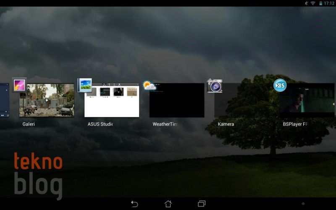Select the "Galeri" text label
The image size is (336, 210).
(x=28, y=124)
